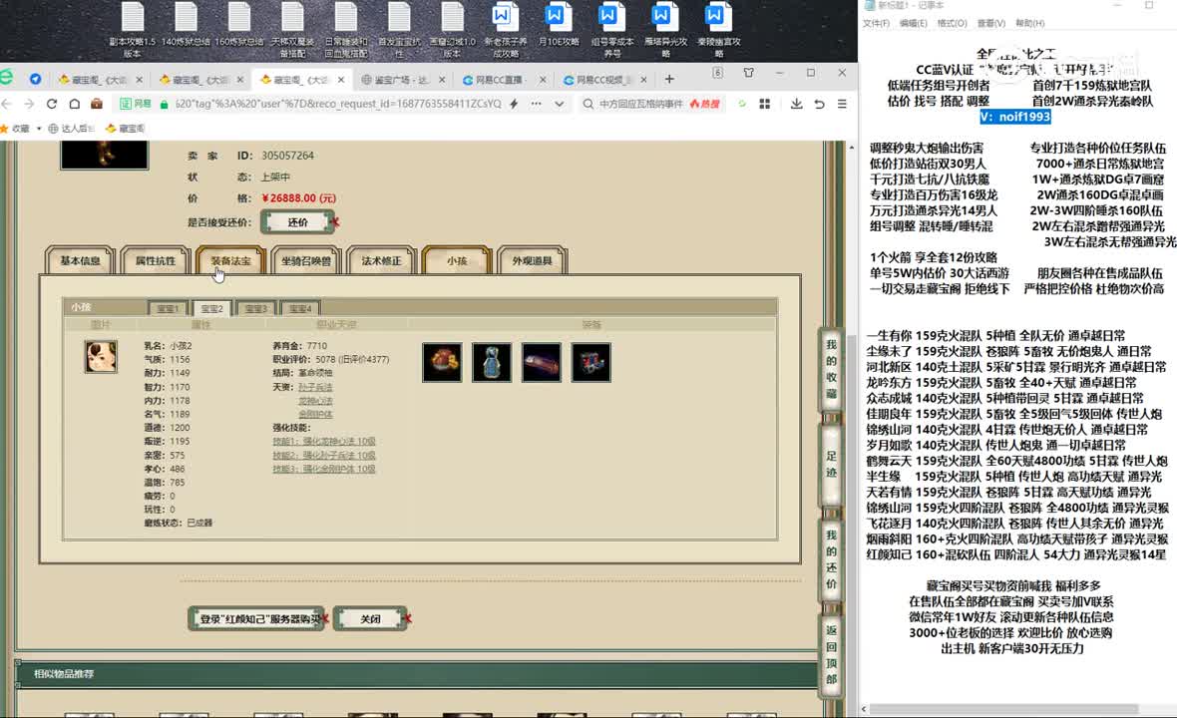Switch to the 网易CC直播 browser tab

[502, 80]
